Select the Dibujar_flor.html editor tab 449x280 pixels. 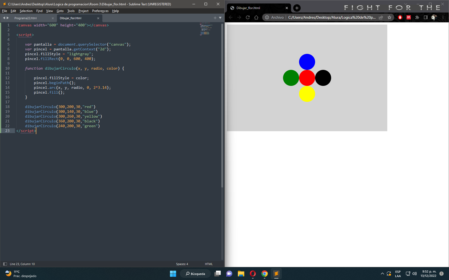(x=71, y=18)
